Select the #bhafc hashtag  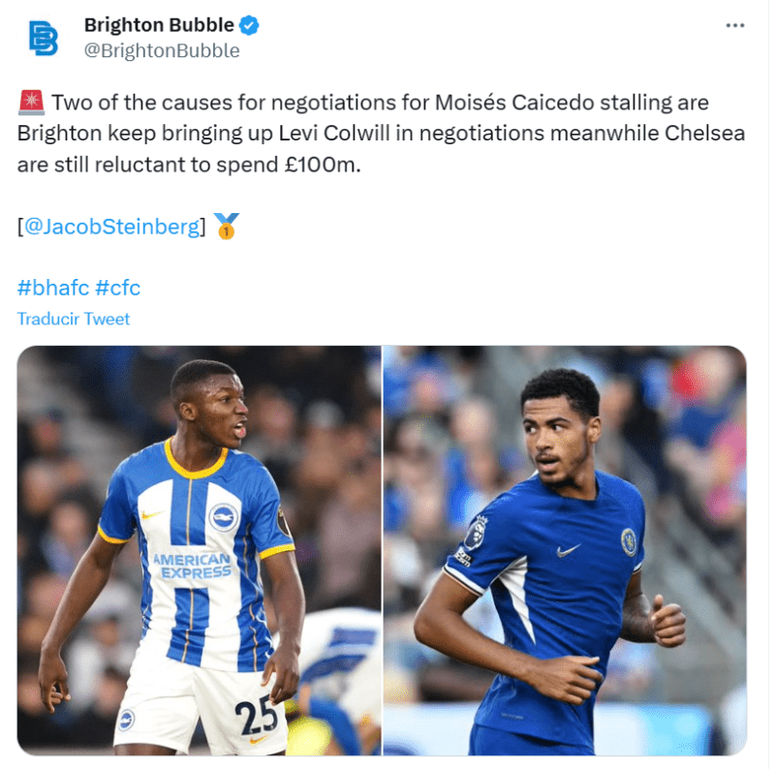point(53,288)
